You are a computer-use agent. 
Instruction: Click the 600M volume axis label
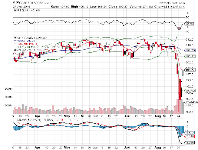pyautogui.click(x=8, y=89)
